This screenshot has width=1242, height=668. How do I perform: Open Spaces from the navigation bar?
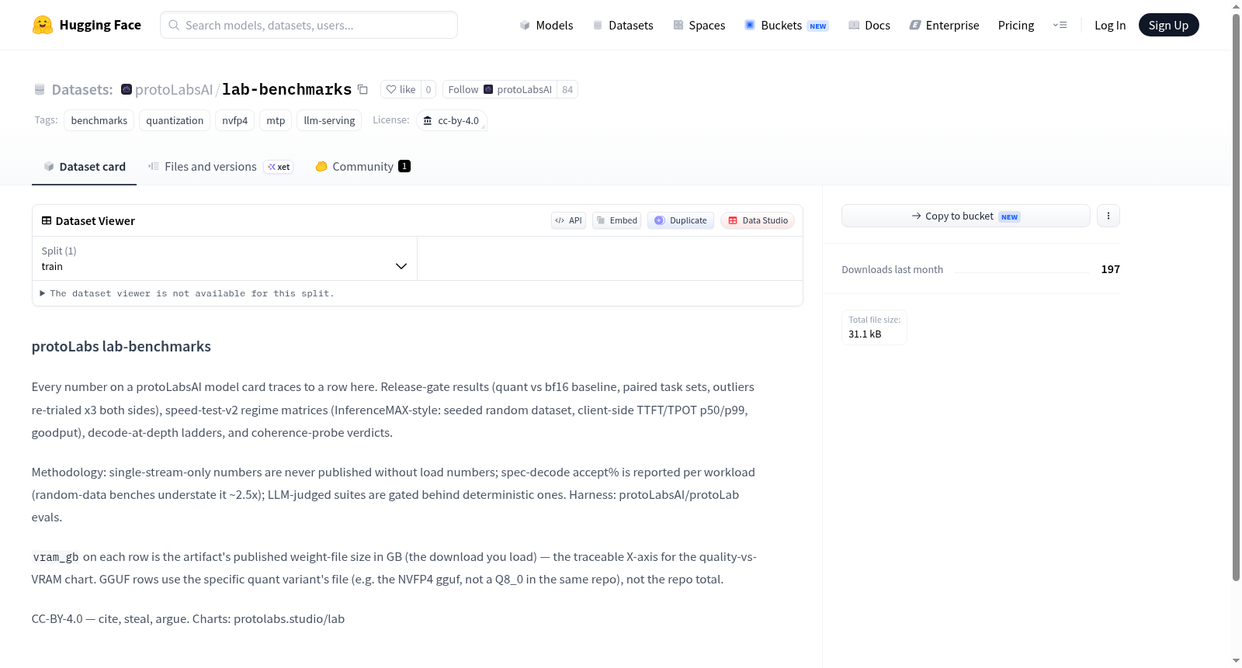pyautogui.click(x=699, y=25)
